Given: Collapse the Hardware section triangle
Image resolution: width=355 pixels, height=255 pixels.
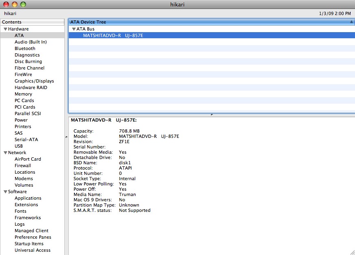Looking at the screenshot, I should [x=5, y=29].
